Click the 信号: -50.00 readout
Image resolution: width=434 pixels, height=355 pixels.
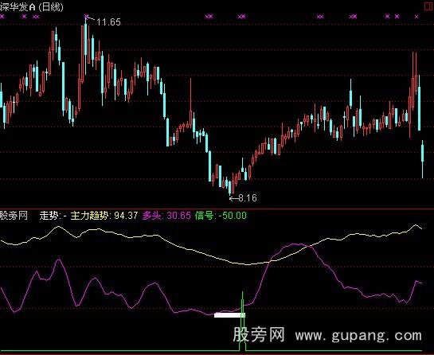(221, 215)
